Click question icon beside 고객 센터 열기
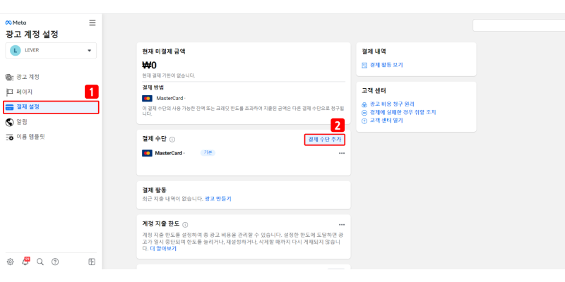 click(364, 121)
